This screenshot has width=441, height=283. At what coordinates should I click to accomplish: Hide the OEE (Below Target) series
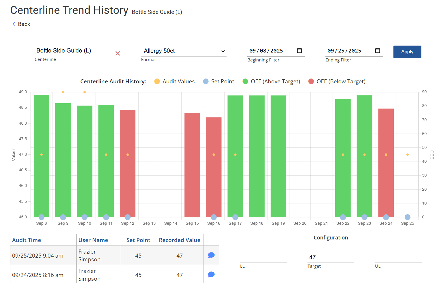337,82
